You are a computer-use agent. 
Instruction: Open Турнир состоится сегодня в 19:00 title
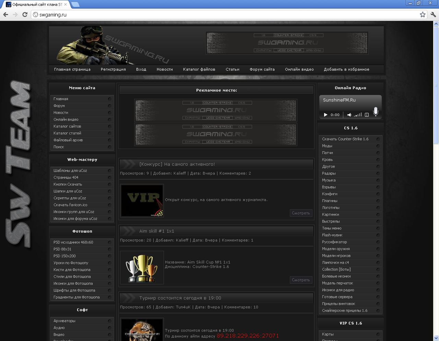click(x=180, y=298)
